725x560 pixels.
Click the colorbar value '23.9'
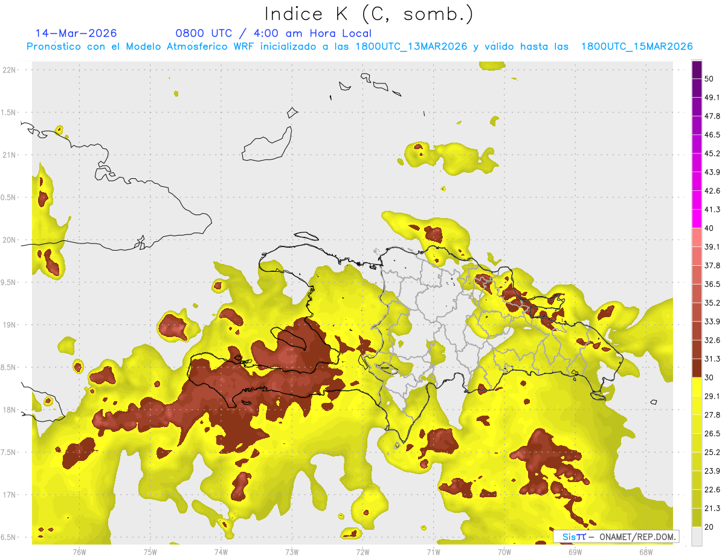[712, 471]
